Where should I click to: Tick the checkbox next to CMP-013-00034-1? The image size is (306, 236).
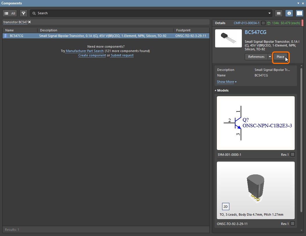click(x=263, y=23)
